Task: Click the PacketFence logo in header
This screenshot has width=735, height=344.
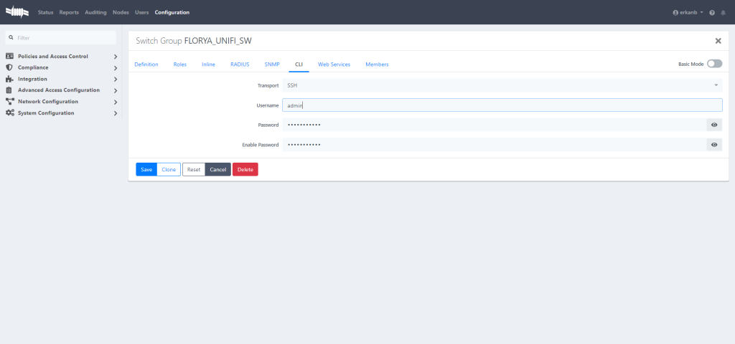Action: (x=17, y=12)
